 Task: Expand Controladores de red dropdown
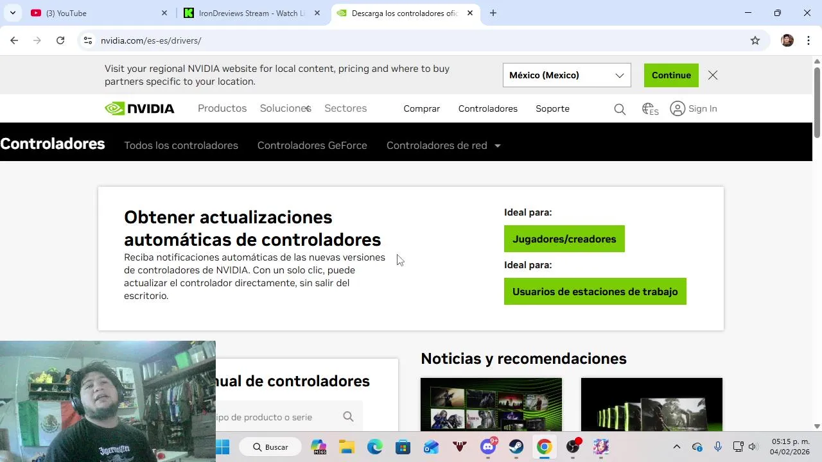pyautogui.click(x=443, y=146)
